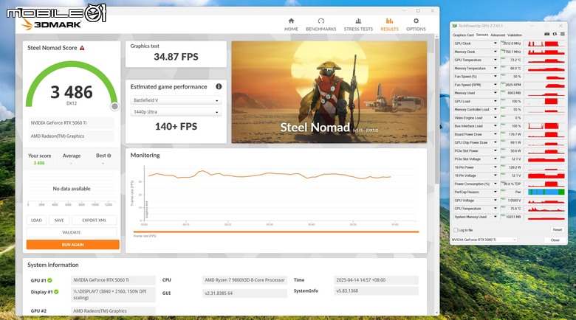Viewport: 576px width, 320px height.
Task: Enable Log to file checkbox
Action: (456, 230)
